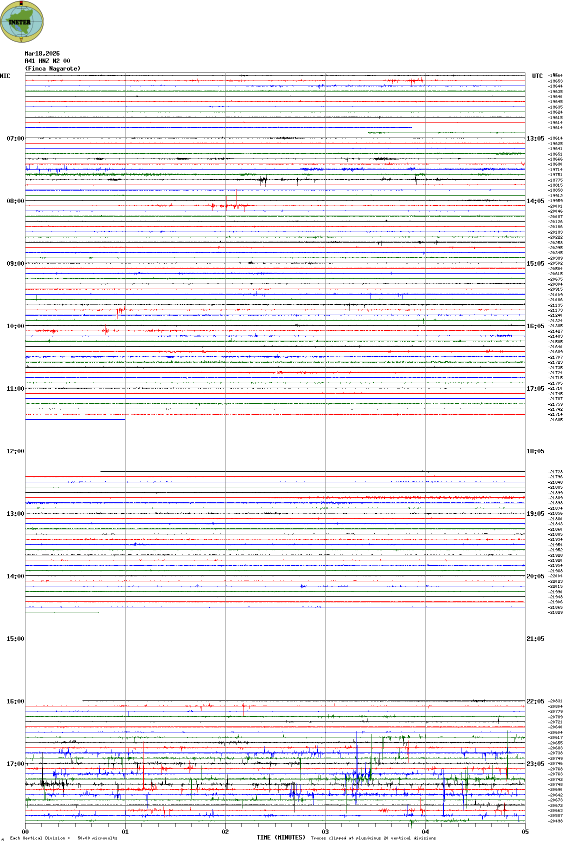The width and height of the screenshot is (565, 845).
Task: Click the 18:05 UTC time label
Action: [x=535, y=451]
